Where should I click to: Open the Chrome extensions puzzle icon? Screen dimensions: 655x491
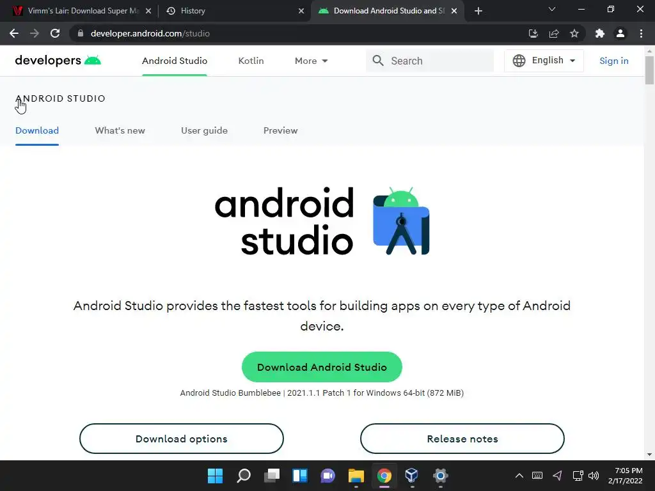[600, 33]
